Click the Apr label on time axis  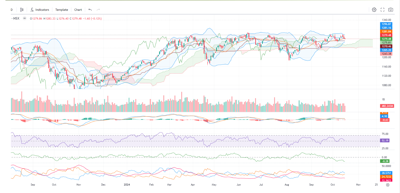point(193,185)
